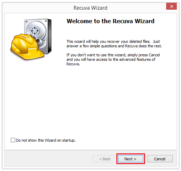
Task: Click the paragraph starting 'If you don't want'
Action: click(113, 59)
